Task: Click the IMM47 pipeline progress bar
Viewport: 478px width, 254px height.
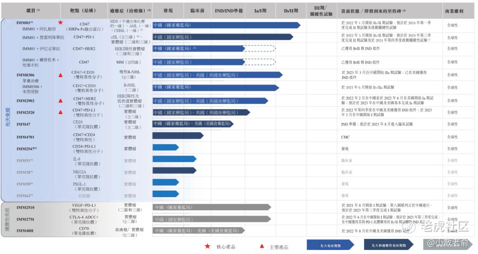Action: point(193,123)
